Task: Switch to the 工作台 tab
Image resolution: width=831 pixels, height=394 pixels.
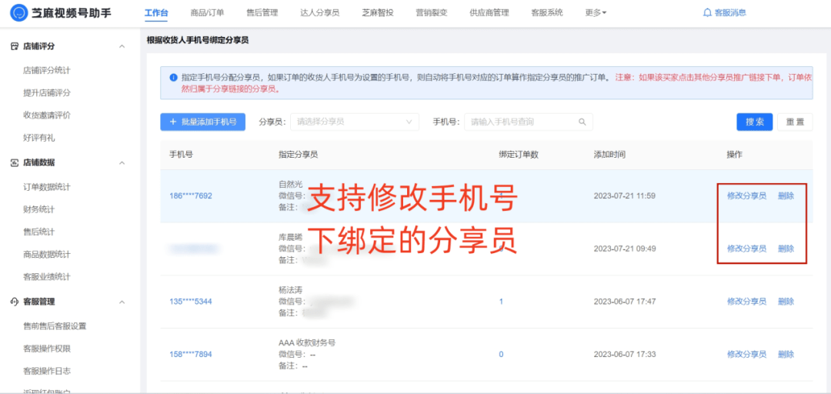Action: (x=156, y=13)
